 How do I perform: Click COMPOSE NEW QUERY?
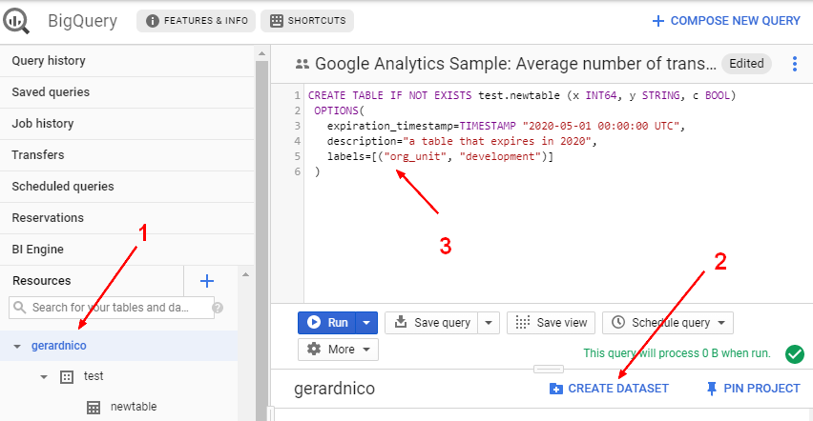pyautogui.click(x=725, y=21)
